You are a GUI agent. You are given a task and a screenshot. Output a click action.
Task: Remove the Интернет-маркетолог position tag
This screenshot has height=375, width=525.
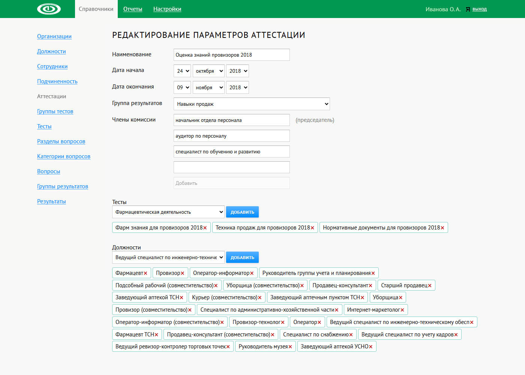pos(402,310)
